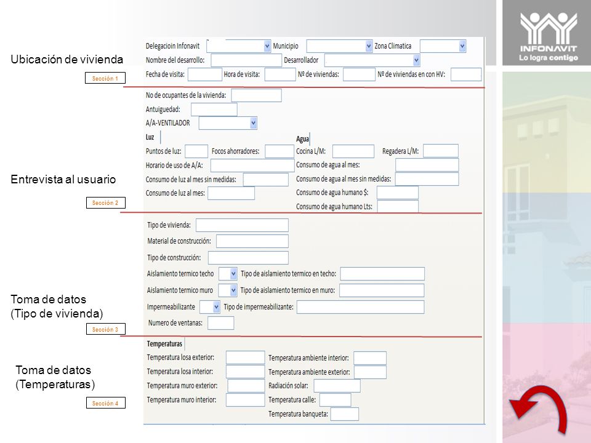Click the Temperatura banqueta field
The image size is (591, 443).
[x=345, y=414]
